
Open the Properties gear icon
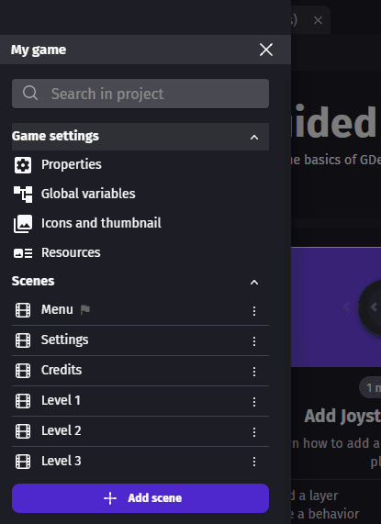[23, 165]
